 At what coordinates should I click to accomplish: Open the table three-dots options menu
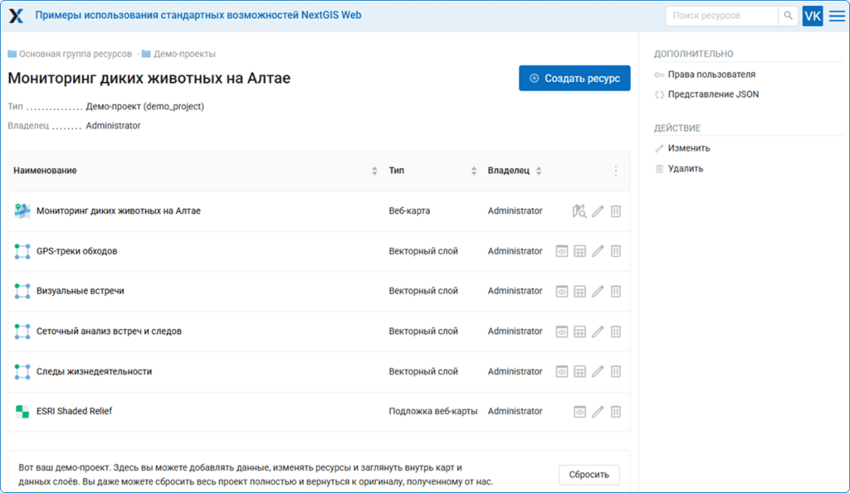tap(616, 171)
